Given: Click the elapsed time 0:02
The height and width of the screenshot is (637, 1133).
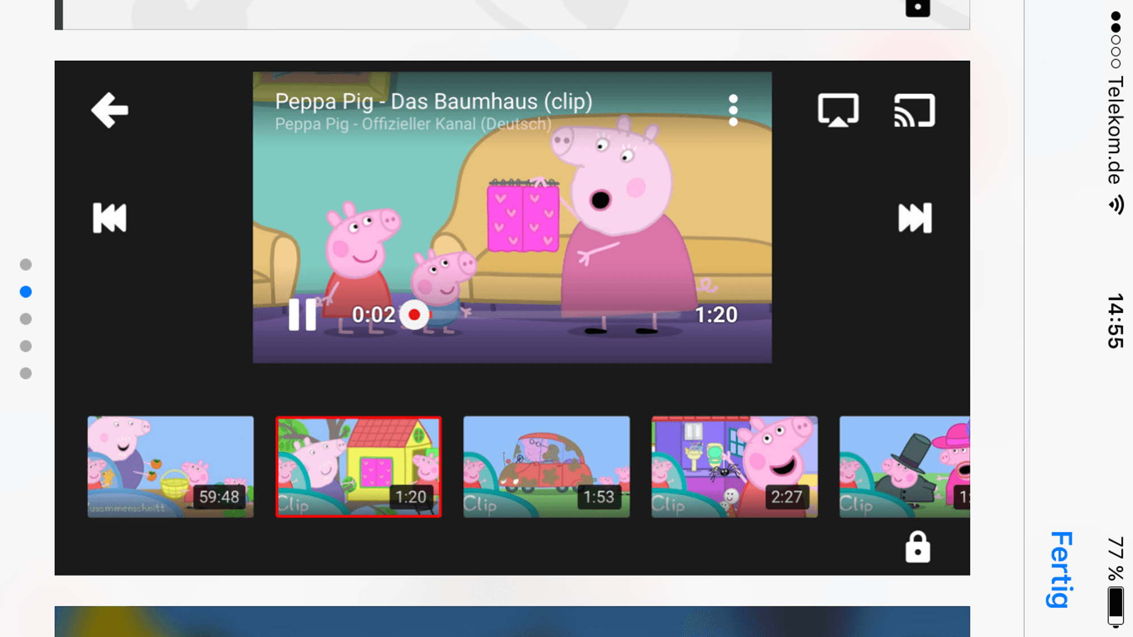Looking at the screenshot, I should point(373,315).
